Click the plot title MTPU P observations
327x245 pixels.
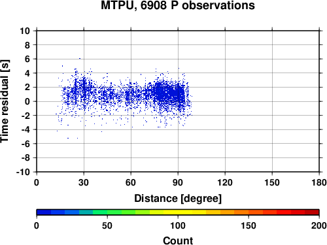pyautogui.click(x=178, y=5)
